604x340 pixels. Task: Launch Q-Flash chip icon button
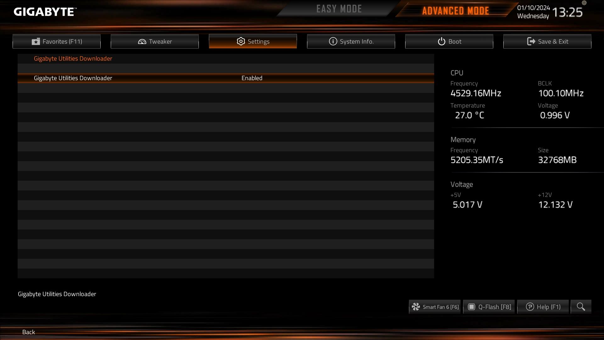click(471, 307)
